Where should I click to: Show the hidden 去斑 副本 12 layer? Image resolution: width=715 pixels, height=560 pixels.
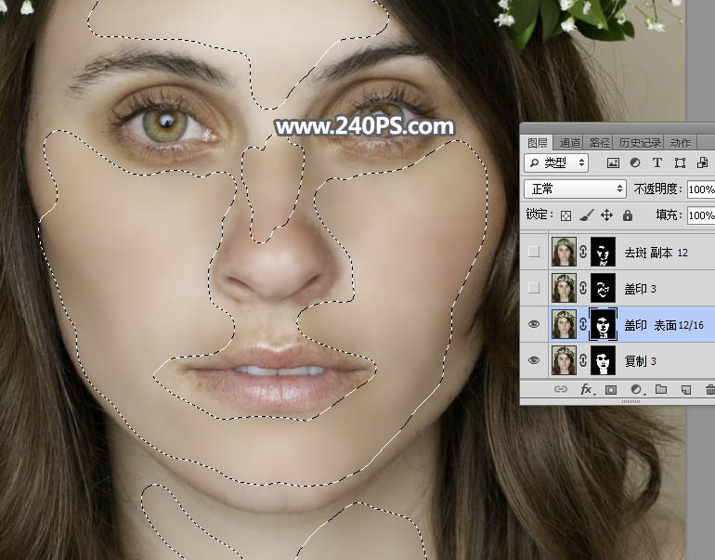(x=533, y=252)
